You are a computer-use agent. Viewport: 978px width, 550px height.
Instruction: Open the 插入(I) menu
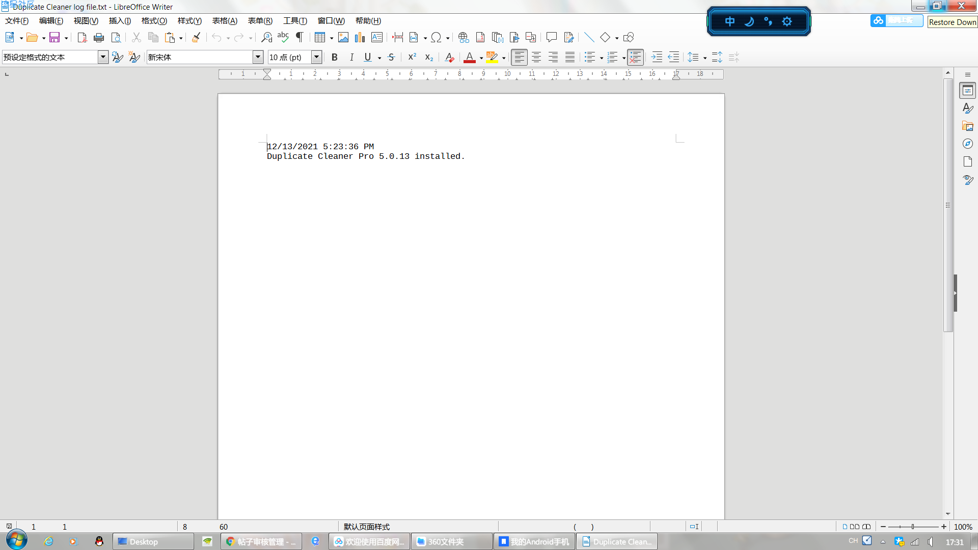(x=120, y=21)
